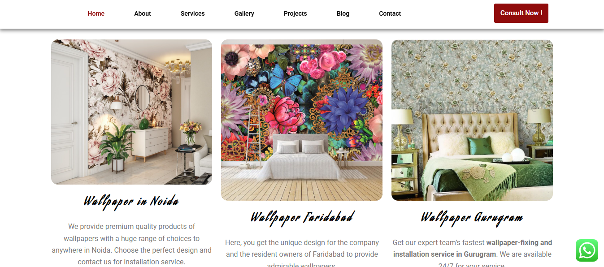
Task: Go to the Home menu item
Action: tap(96, 13)
